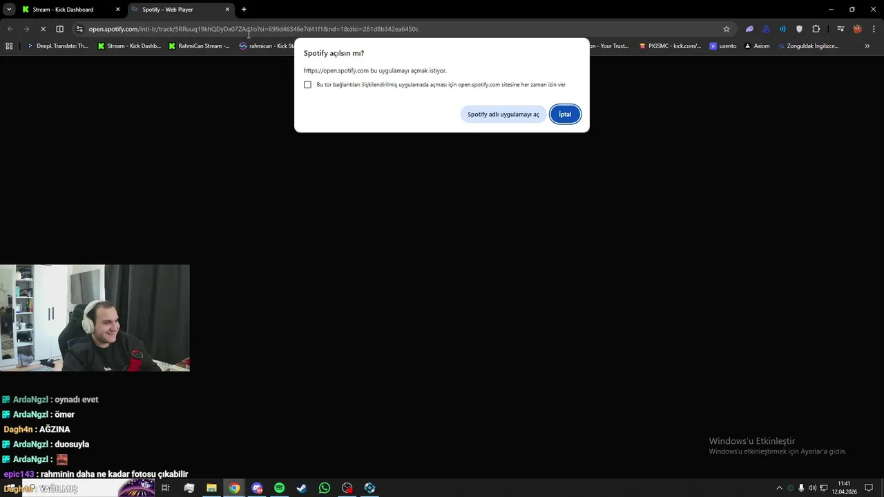Open rahmican - Kick bookmark
Viewport: 884px width, 497px height.
click(x=267, y=46)
